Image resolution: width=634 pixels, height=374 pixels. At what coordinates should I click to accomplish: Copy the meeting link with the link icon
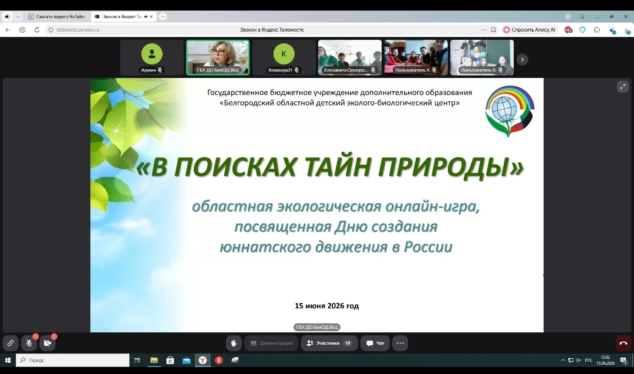click(x=11, y=343)
